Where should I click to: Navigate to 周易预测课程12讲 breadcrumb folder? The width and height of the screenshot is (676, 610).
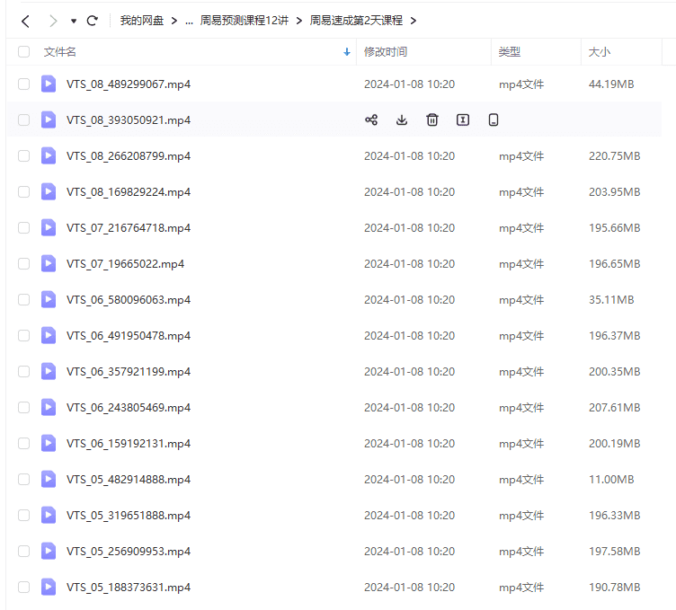pos(244,20)
